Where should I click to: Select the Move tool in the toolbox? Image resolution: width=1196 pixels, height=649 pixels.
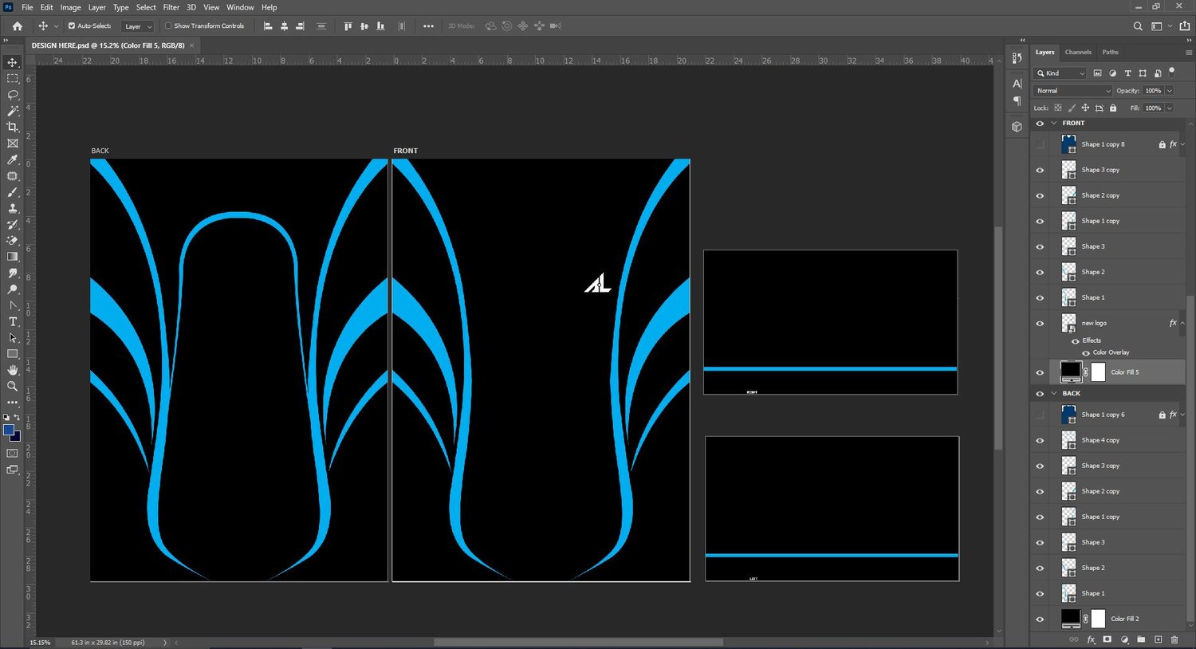(13, 62)
